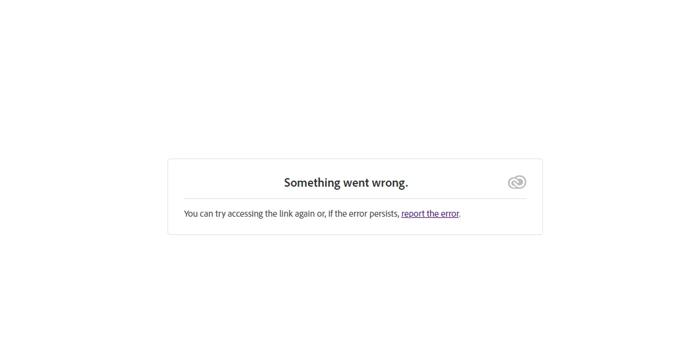The width and height of the screenshot is (689, 363).
Task: Click the word "persists" in the message
Action: [384, 214]
